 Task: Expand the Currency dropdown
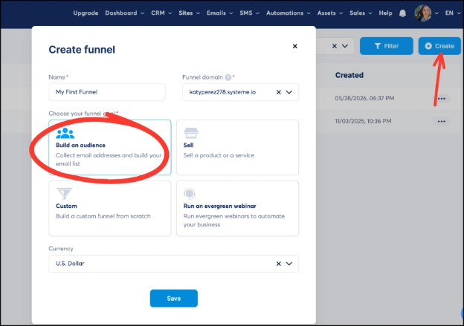(289, 264)
